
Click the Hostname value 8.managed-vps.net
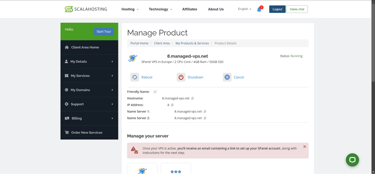click(176, 99)
